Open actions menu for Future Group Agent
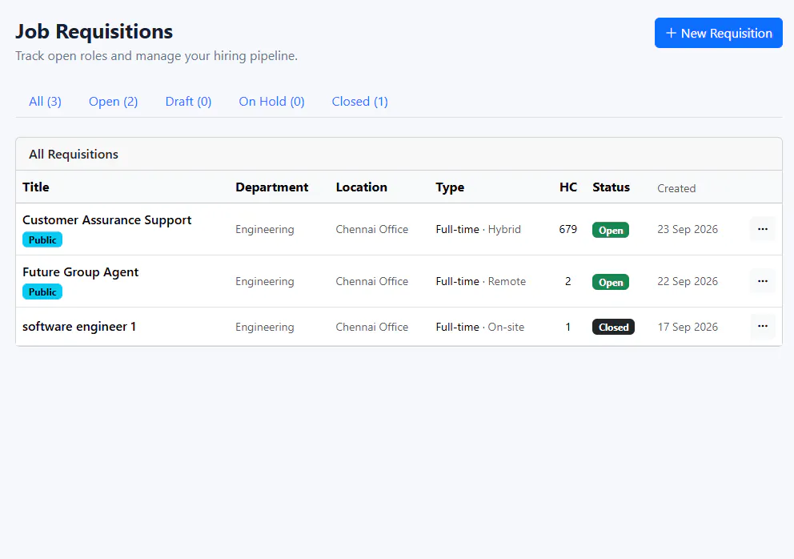Image resolution: width=794 pixels, height=559 pixels. [x=763, y=281]
